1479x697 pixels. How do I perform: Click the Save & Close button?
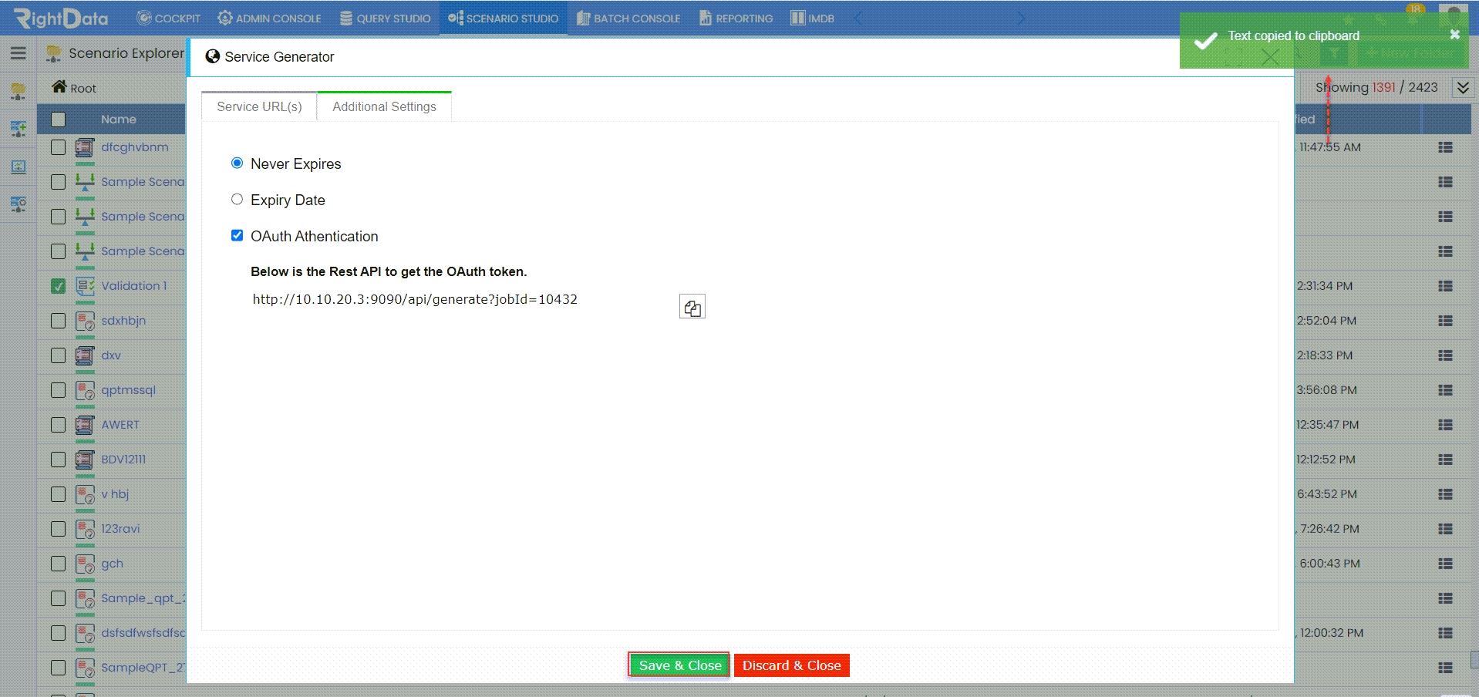679,665
